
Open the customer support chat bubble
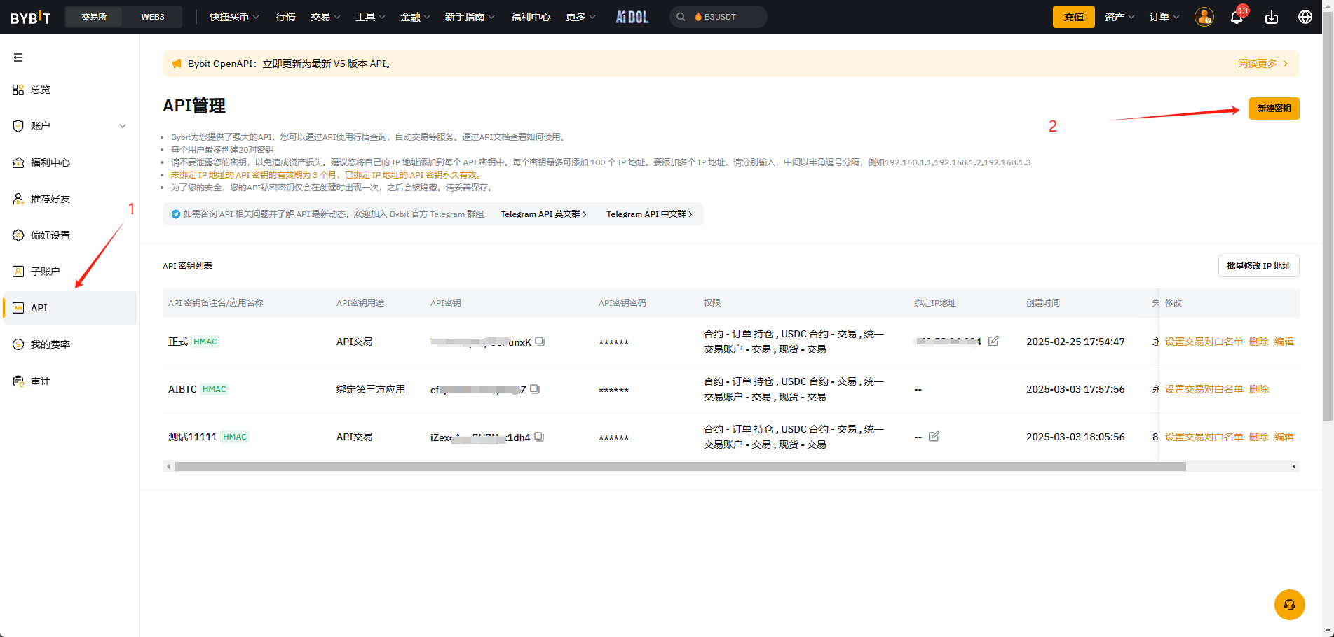(1289, 605)
